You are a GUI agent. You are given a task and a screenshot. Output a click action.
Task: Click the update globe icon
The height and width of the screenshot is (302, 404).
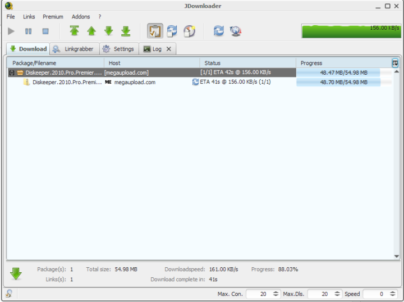click(x=236, y=31)
